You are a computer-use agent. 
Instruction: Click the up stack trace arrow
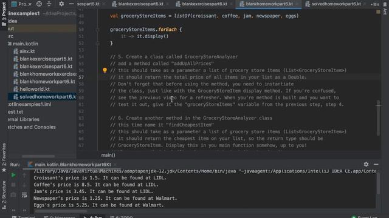pos(24,175)
